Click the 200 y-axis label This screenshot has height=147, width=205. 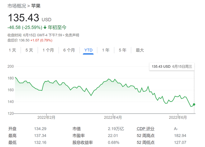pos(11,66)
